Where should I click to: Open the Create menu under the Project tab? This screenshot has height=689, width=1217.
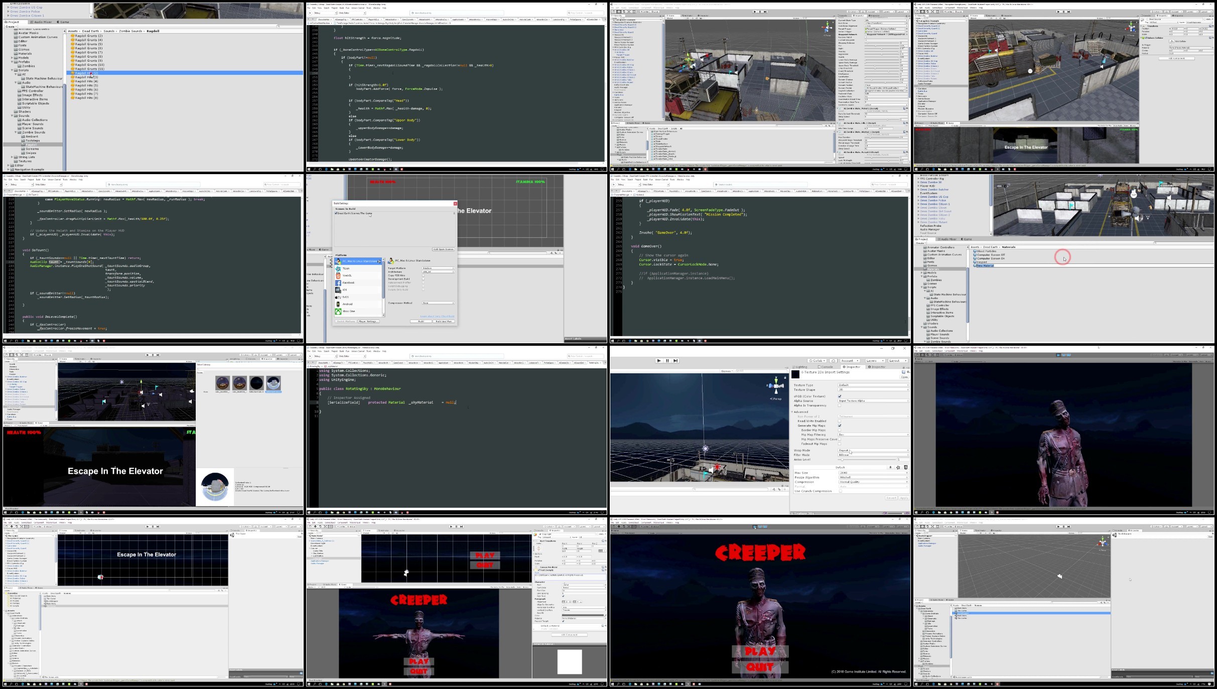(x=11, y=27)
